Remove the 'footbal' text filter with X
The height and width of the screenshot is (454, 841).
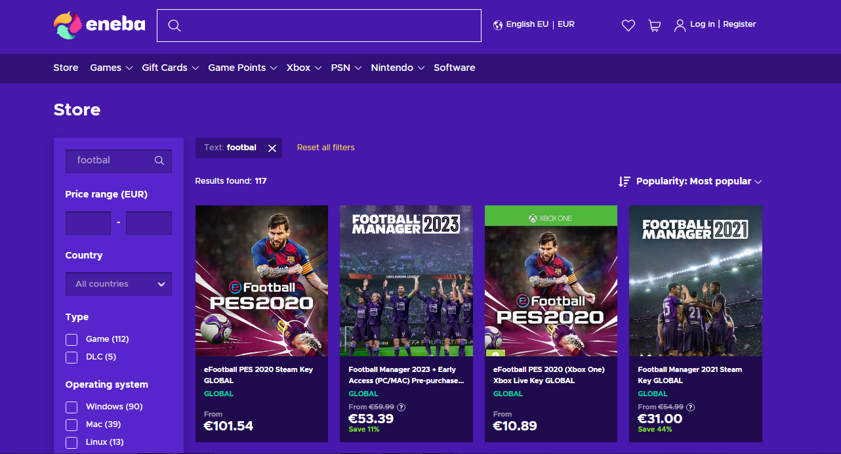tap(272, 148)
